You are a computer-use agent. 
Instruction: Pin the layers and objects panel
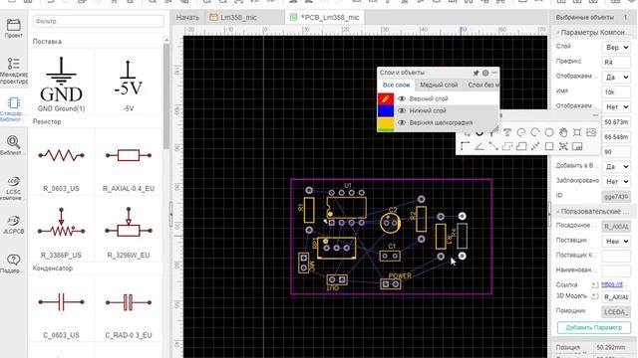tap(476, 73)
